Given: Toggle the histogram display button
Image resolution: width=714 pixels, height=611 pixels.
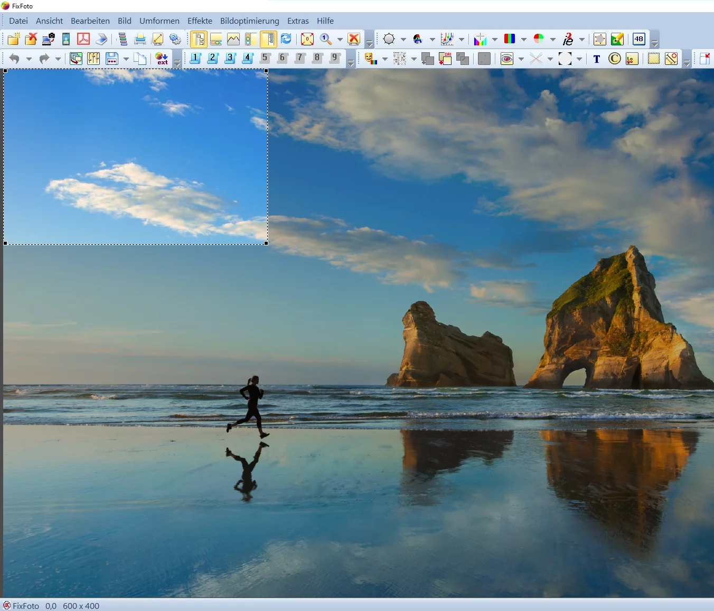Looking at the screenshot, I should click(x=233, y=39).
